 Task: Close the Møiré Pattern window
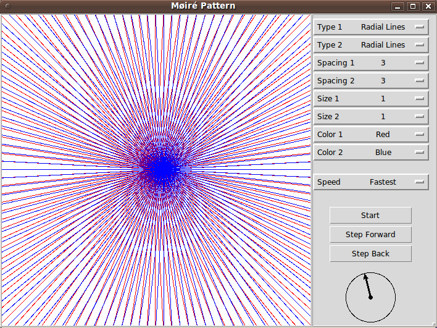click(x=428, y=6)
